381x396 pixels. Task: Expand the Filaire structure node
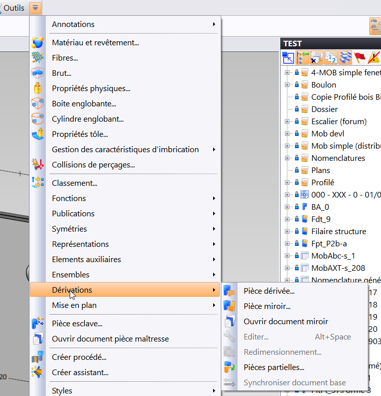(287, 231)
